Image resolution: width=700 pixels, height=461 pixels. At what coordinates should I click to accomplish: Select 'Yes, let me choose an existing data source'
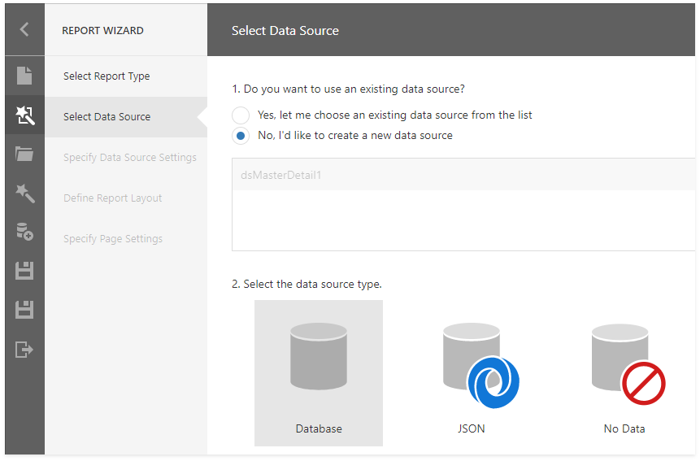[x=241, y=115]
